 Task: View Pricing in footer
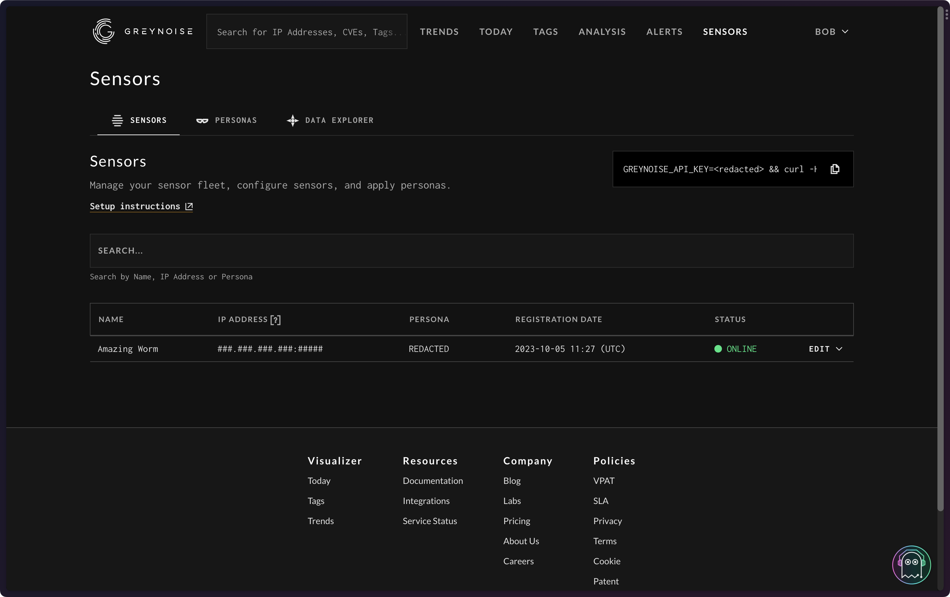tap(516, 521)
